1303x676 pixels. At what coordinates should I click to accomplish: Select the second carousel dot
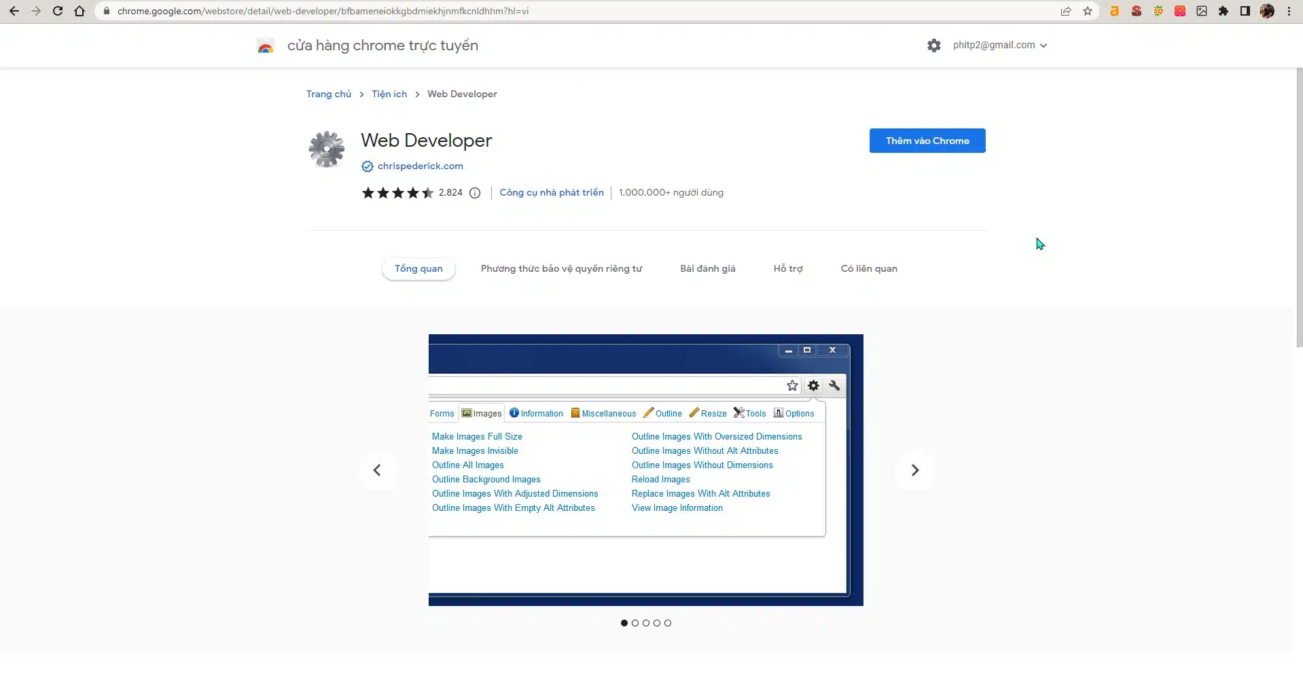tap(635, 623)
